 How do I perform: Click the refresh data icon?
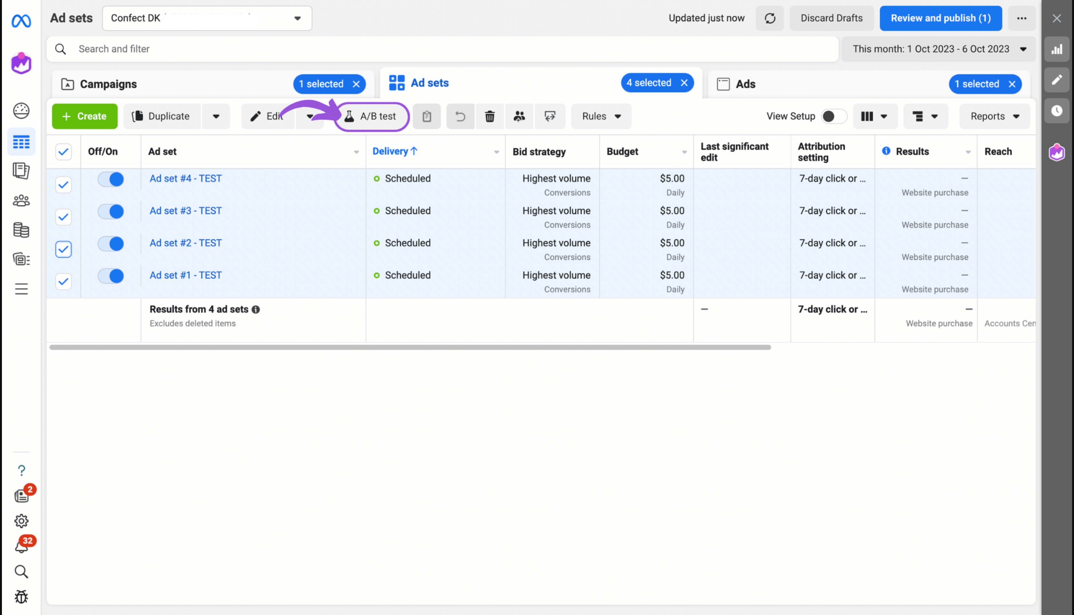pos(770,18)
